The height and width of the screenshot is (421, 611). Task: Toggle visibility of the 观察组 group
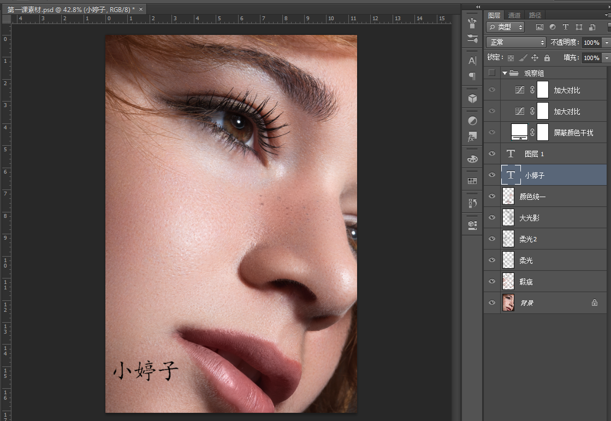(492, 73)
